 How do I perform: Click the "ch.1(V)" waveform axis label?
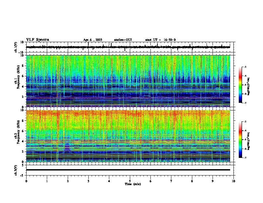coord(16,47)
